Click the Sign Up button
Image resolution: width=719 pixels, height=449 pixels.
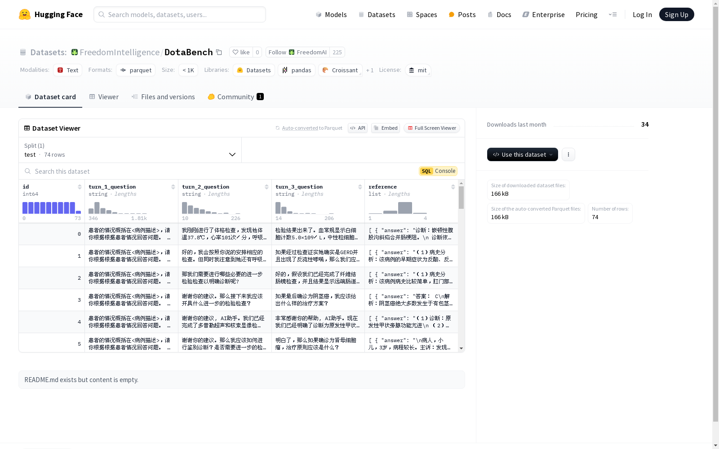coord(676,14)
